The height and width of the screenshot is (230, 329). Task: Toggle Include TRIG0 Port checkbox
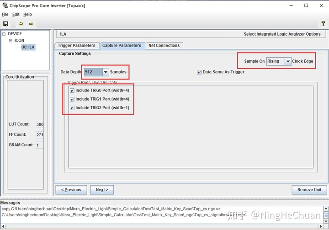point(72,91)
